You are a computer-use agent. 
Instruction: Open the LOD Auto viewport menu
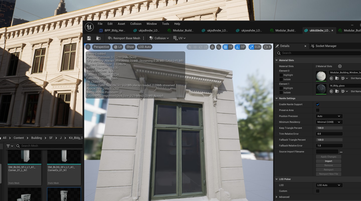click(x=145, y=47)
